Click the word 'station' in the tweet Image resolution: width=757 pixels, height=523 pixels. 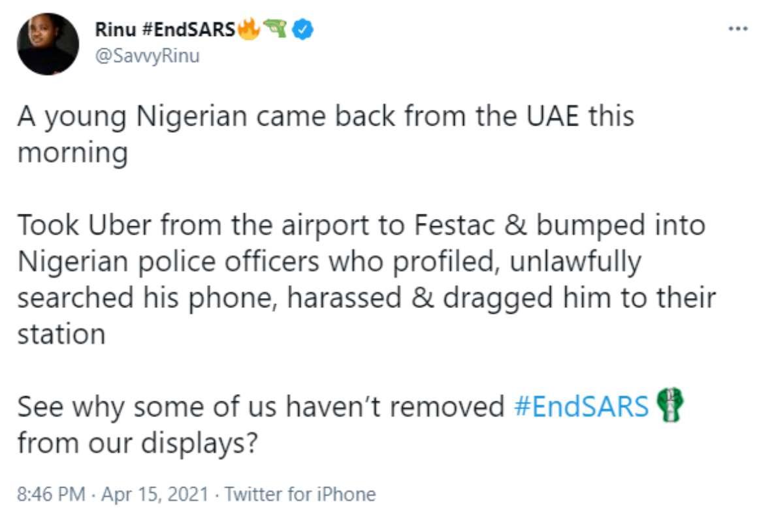click(61, 334)
